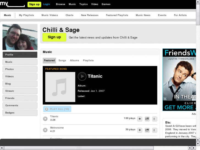Click the Login link in the header
The width and height of the screenshot is (200, 150).
[x=46, y=4]
